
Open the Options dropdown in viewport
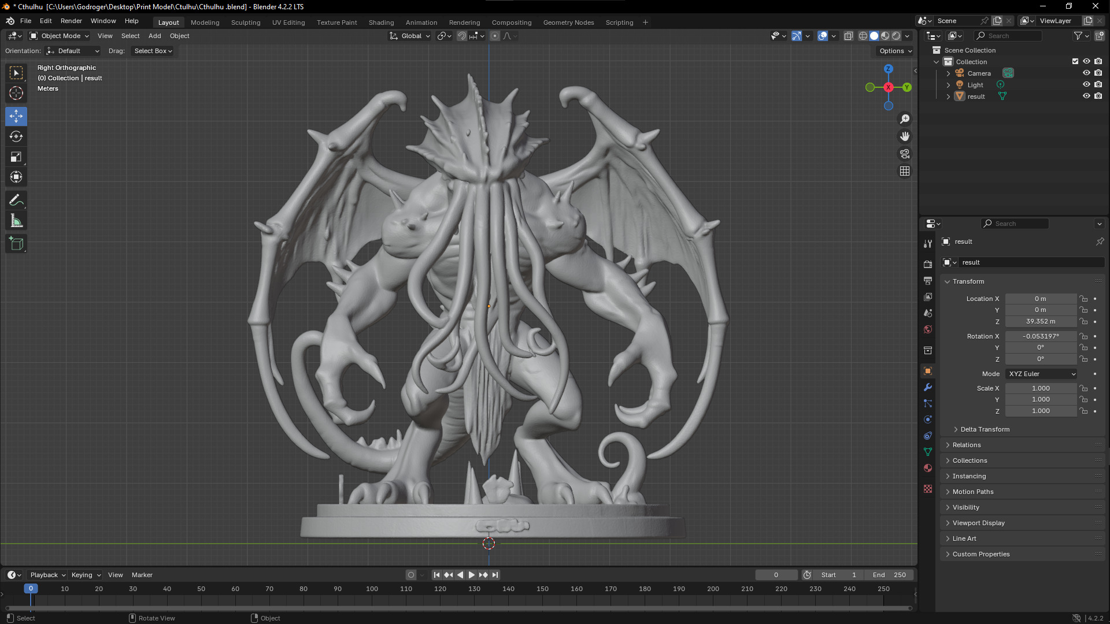[896, 51]
